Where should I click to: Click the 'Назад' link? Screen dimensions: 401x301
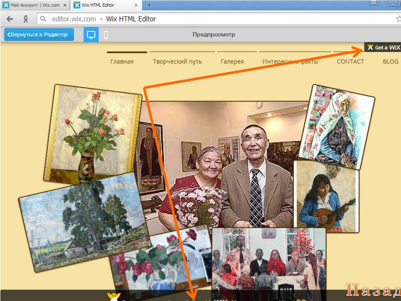click(374, 290)
